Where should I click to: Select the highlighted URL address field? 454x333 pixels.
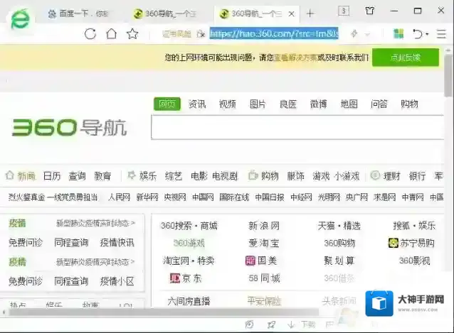274,33
